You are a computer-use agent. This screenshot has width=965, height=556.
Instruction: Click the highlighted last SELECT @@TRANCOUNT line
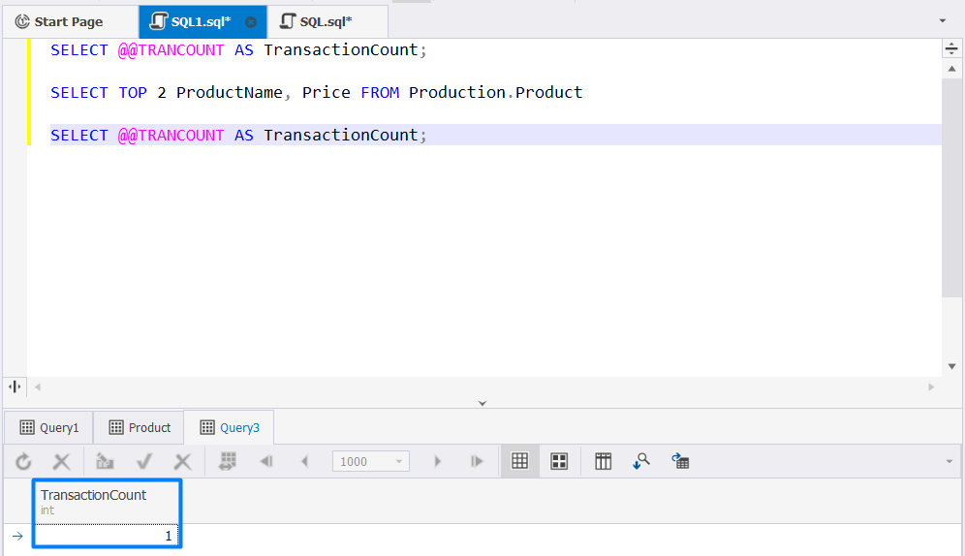[238, 135]
